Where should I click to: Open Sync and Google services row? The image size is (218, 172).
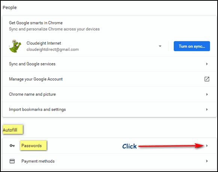pos(110,64)
